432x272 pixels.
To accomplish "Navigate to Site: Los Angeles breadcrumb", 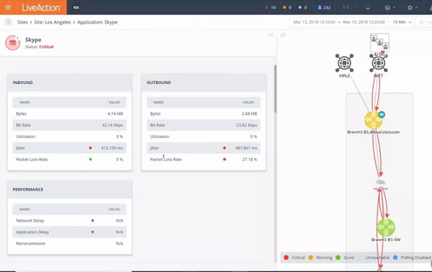I will coord(53,22).
